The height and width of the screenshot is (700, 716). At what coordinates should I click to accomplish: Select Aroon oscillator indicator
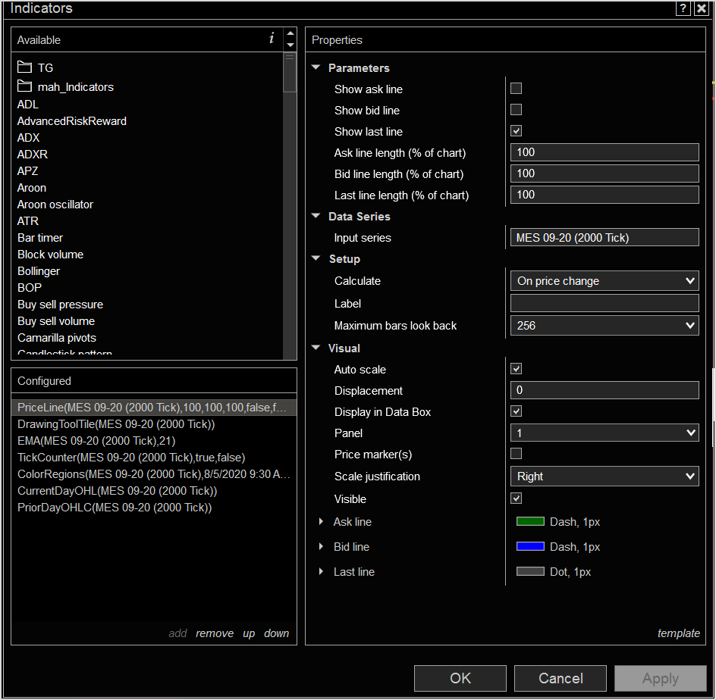[55, 205]
